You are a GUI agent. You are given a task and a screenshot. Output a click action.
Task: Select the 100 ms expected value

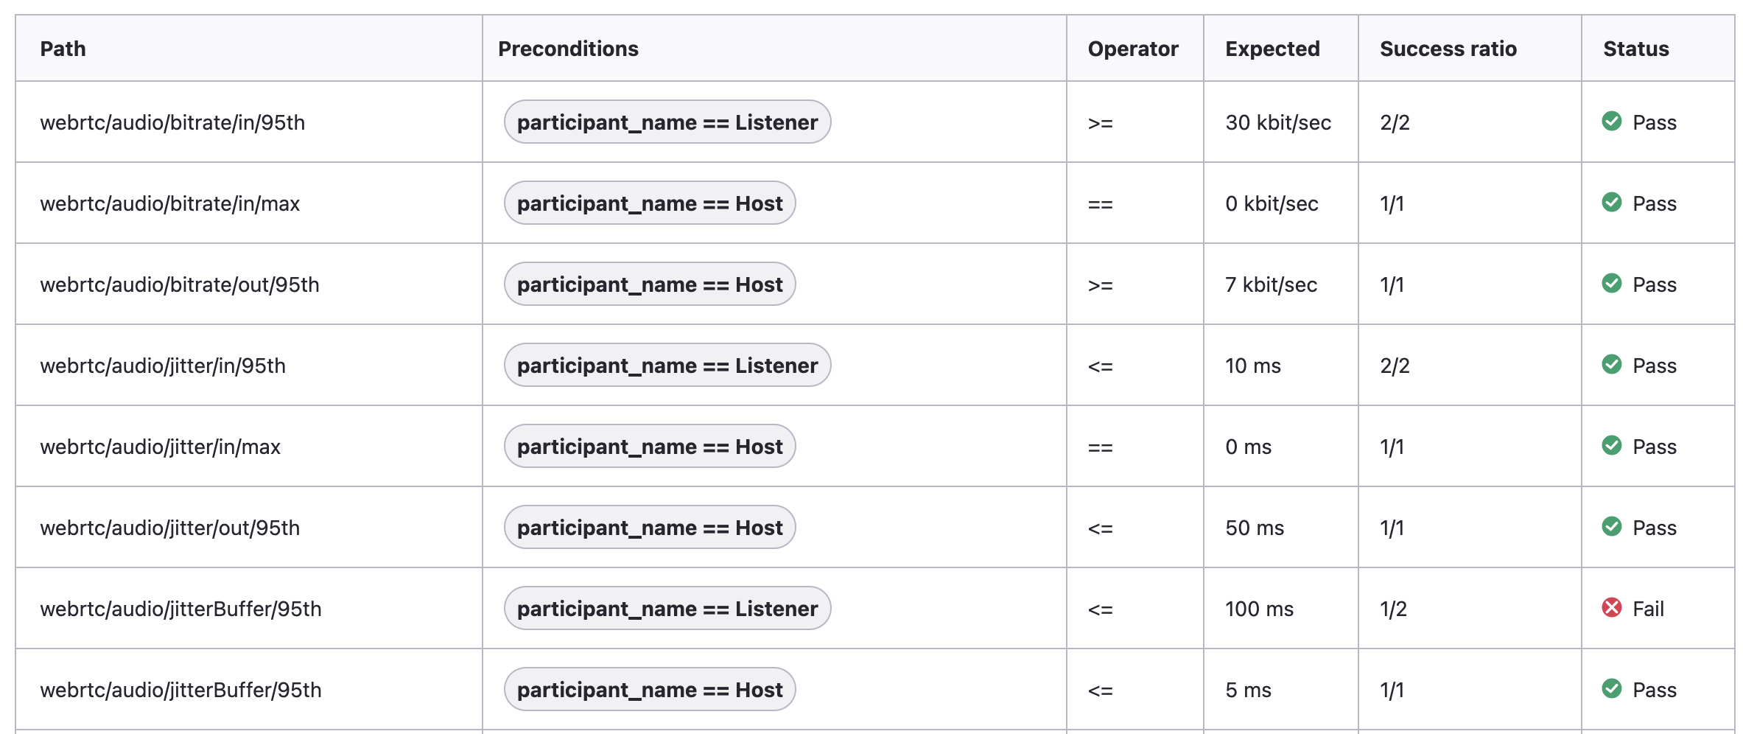point(1259,609)
